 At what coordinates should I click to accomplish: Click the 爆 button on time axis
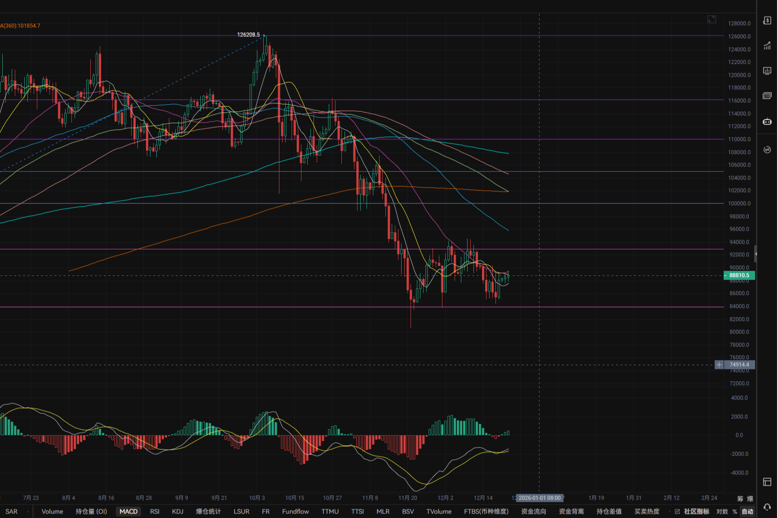pyautogui.click(x=750, y=498)
